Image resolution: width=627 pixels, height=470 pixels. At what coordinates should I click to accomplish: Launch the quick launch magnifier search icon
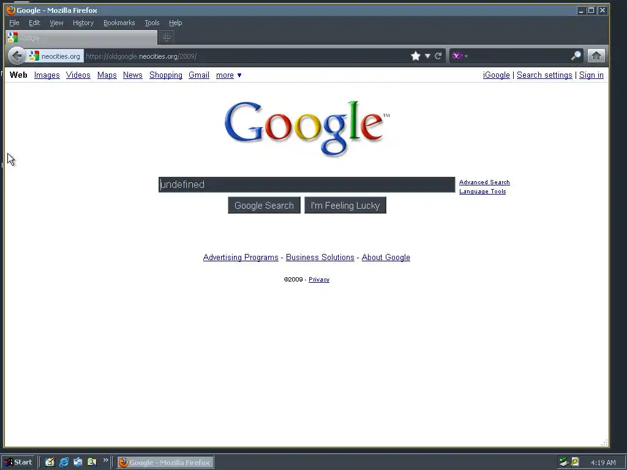point(92,463)
